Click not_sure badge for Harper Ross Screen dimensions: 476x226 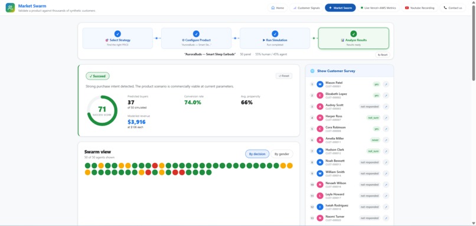[x=373, y=117]
